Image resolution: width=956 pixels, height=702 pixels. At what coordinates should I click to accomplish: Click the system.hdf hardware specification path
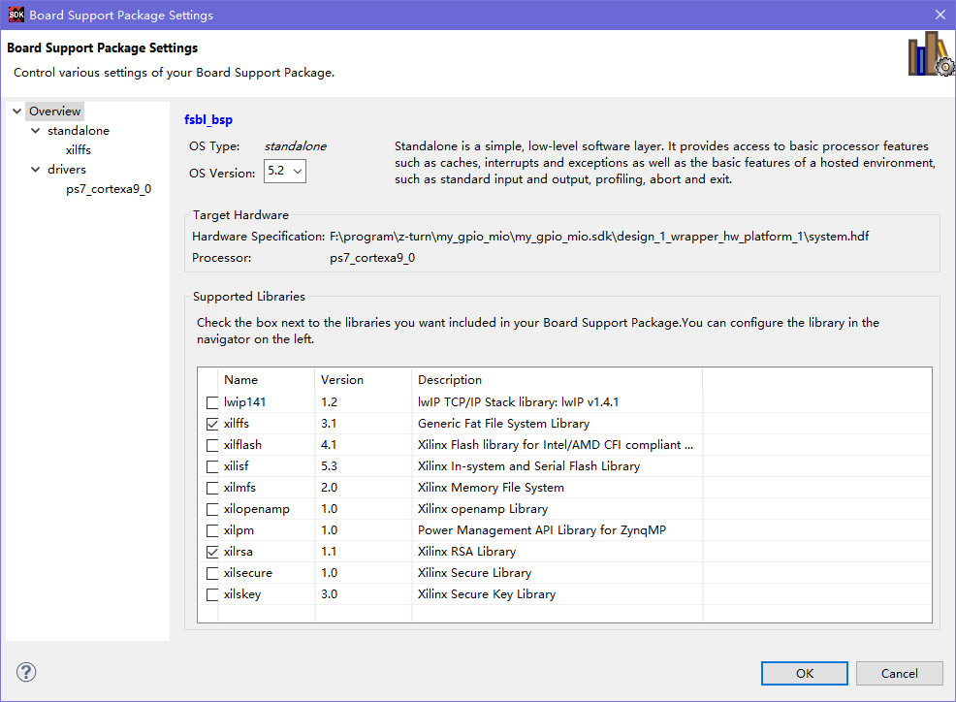[599, 236]
